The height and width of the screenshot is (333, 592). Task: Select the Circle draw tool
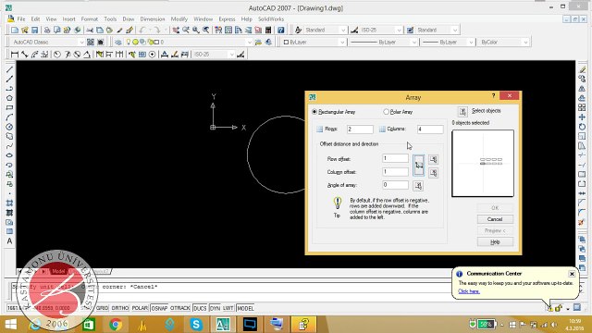[9, 127]
